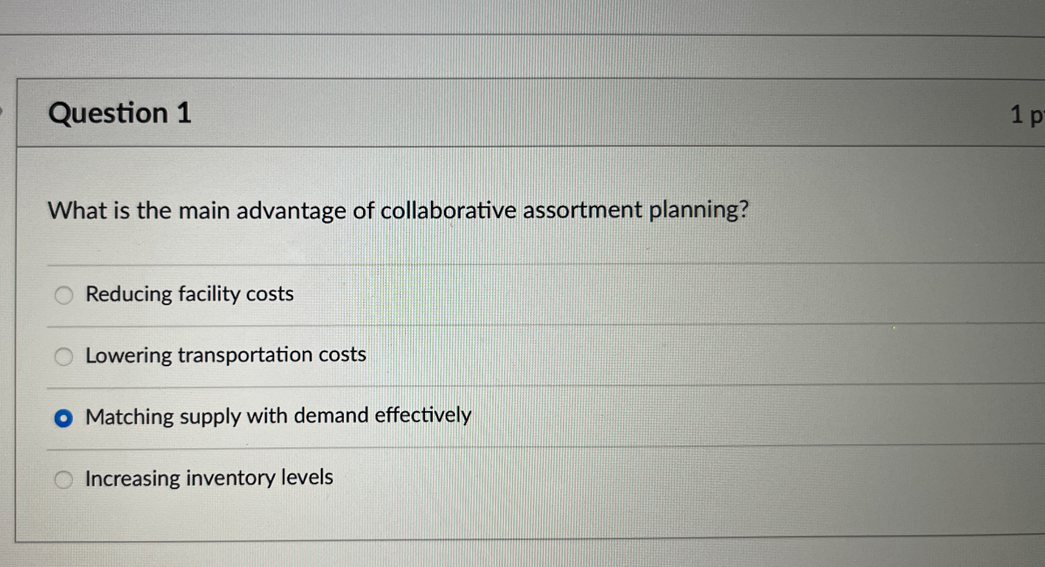This screenshot has width=1045, height=567.
Task: Pick the "Increasing inventory levels" radio button
Action: pos(64,480)
